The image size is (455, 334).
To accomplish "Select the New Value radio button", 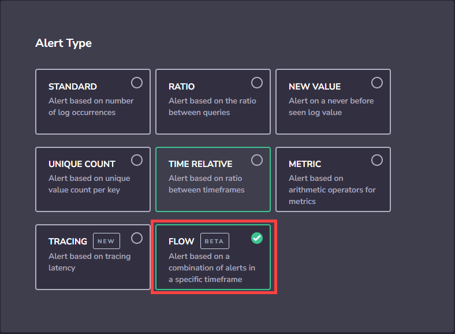I will [x=377, y=83].
